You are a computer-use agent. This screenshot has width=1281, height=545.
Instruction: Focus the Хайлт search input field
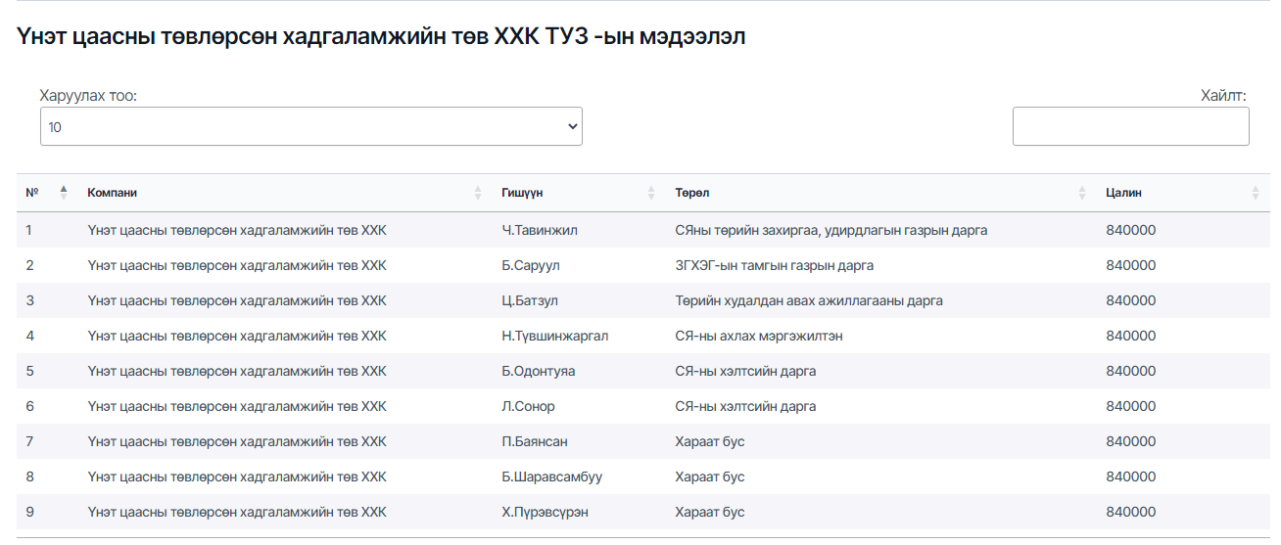[x=1130, y=126]
